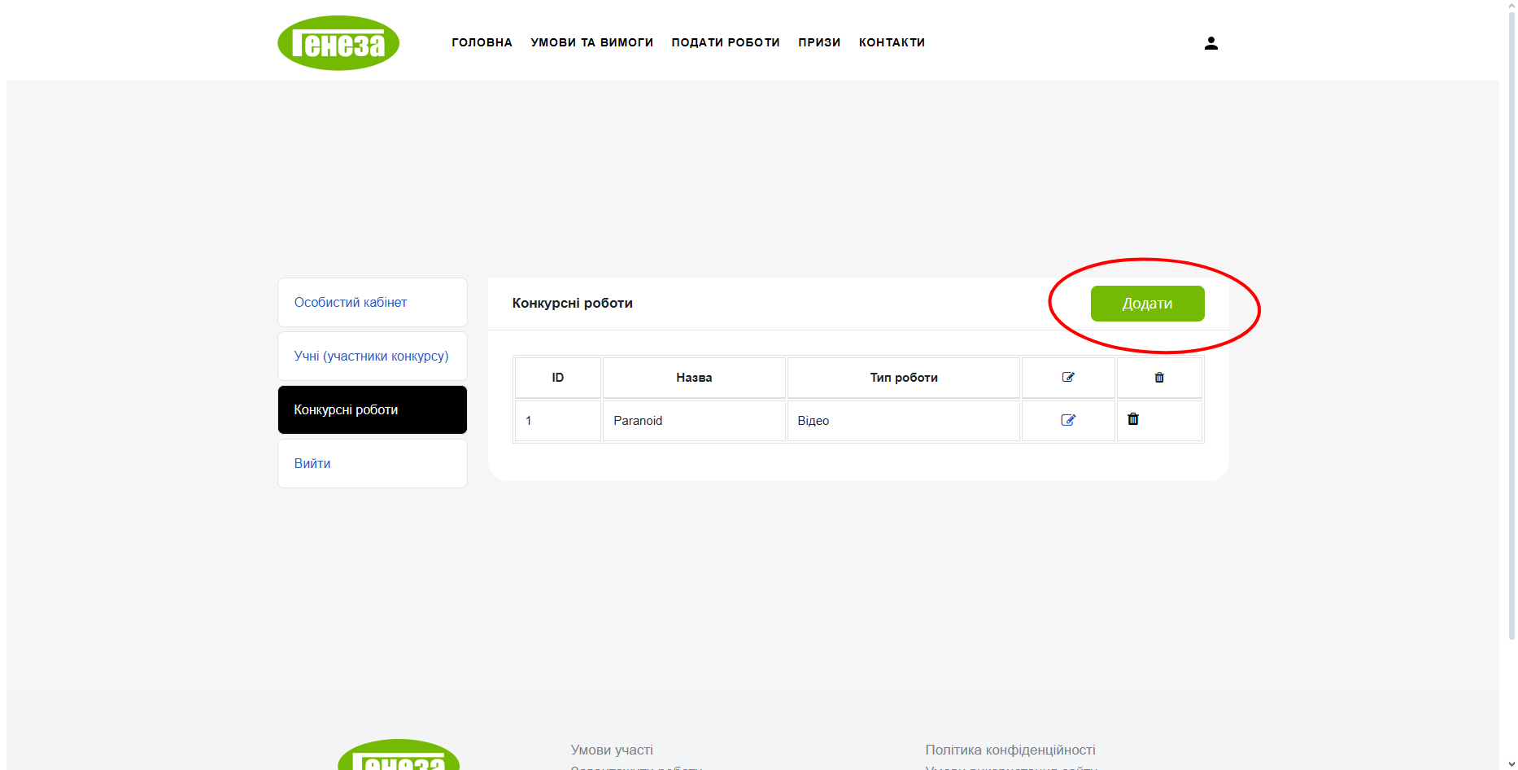The width and height of the screenshot is (1518, 770).
Task: Open the ПРИЗИ menu item
Action: point(818,42)
